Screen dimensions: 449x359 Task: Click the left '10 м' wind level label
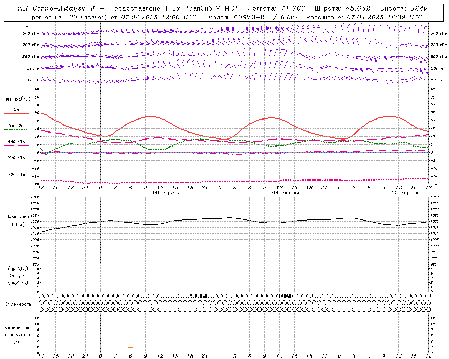pos(33,80)
